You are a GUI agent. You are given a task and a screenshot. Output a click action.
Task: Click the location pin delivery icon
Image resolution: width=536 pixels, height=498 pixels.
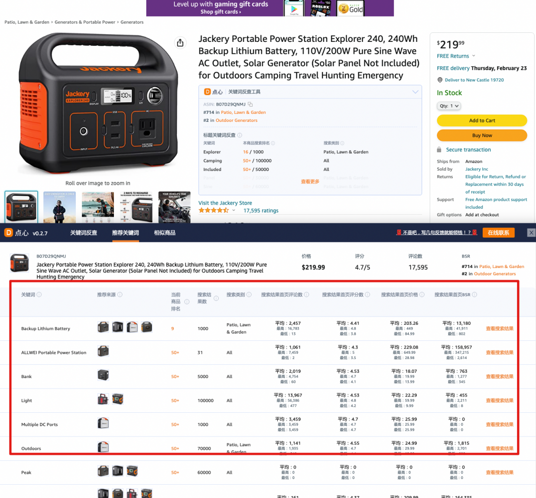click(x=440, y=80)
